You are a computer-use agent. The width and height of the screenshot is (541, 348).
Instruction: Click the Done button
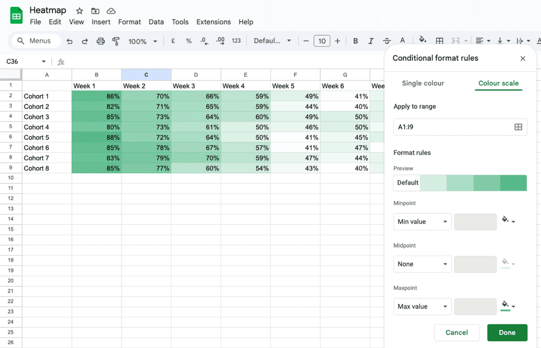click(507, 333)
